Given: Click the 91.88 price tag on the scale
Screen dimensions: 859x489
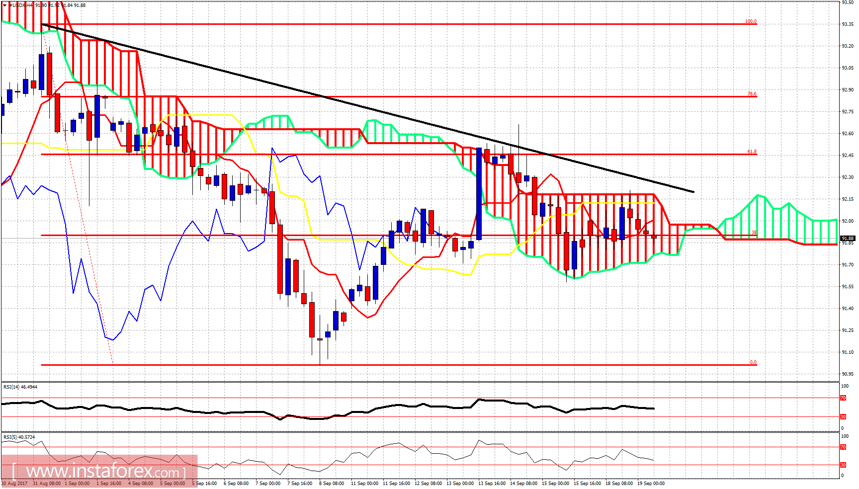Looking at the screenshot, I should (848, 238).
